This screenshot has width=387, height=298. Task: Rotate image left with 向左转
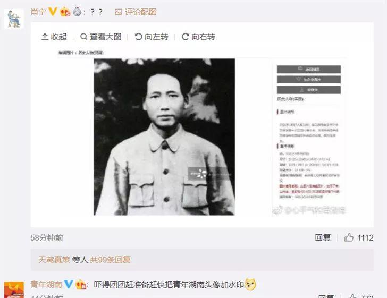(x=152, y=37)
